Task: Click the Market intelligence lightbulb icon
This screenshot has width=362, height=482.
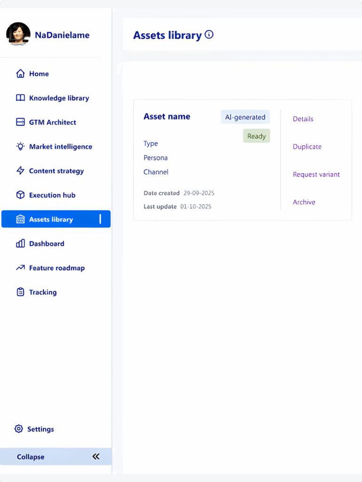Action: pyautogui.click(x=20, y=146)
